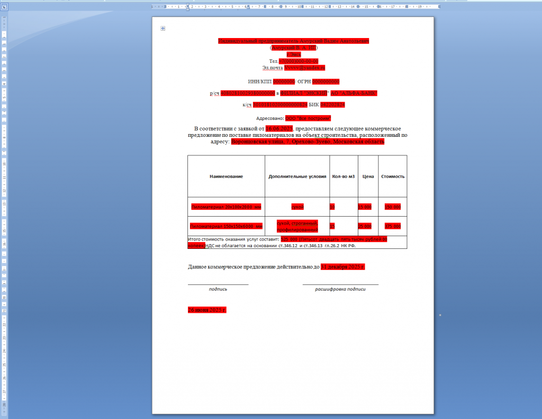Click the 'БИК' label
The width and height of the screenshot is (542, 419).
click(314, 105)
